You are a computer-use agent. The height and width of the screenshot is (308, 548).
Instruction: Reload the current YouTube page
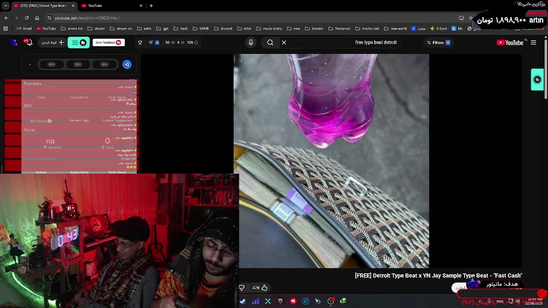[27, 18]
